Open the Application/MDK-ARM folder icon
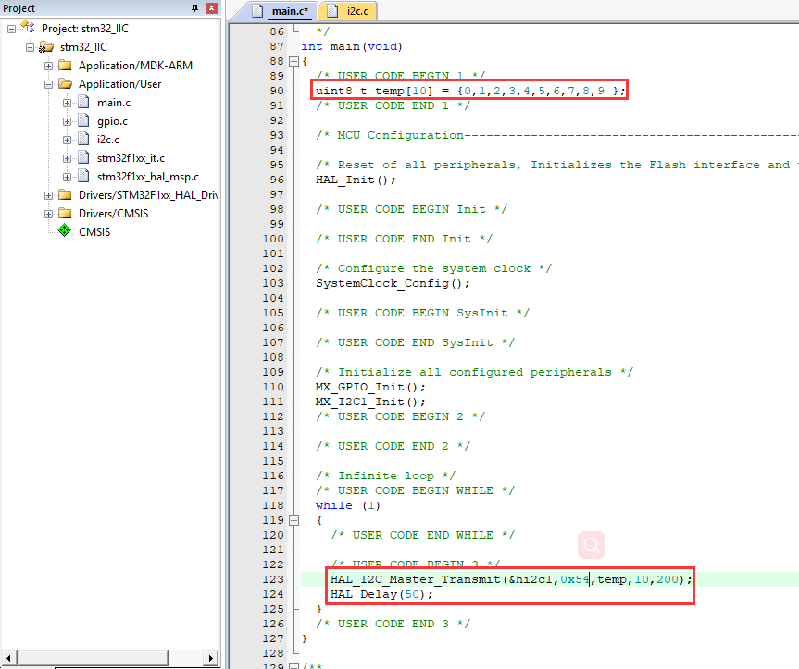 pyautogui.click(x=63, y=65)
